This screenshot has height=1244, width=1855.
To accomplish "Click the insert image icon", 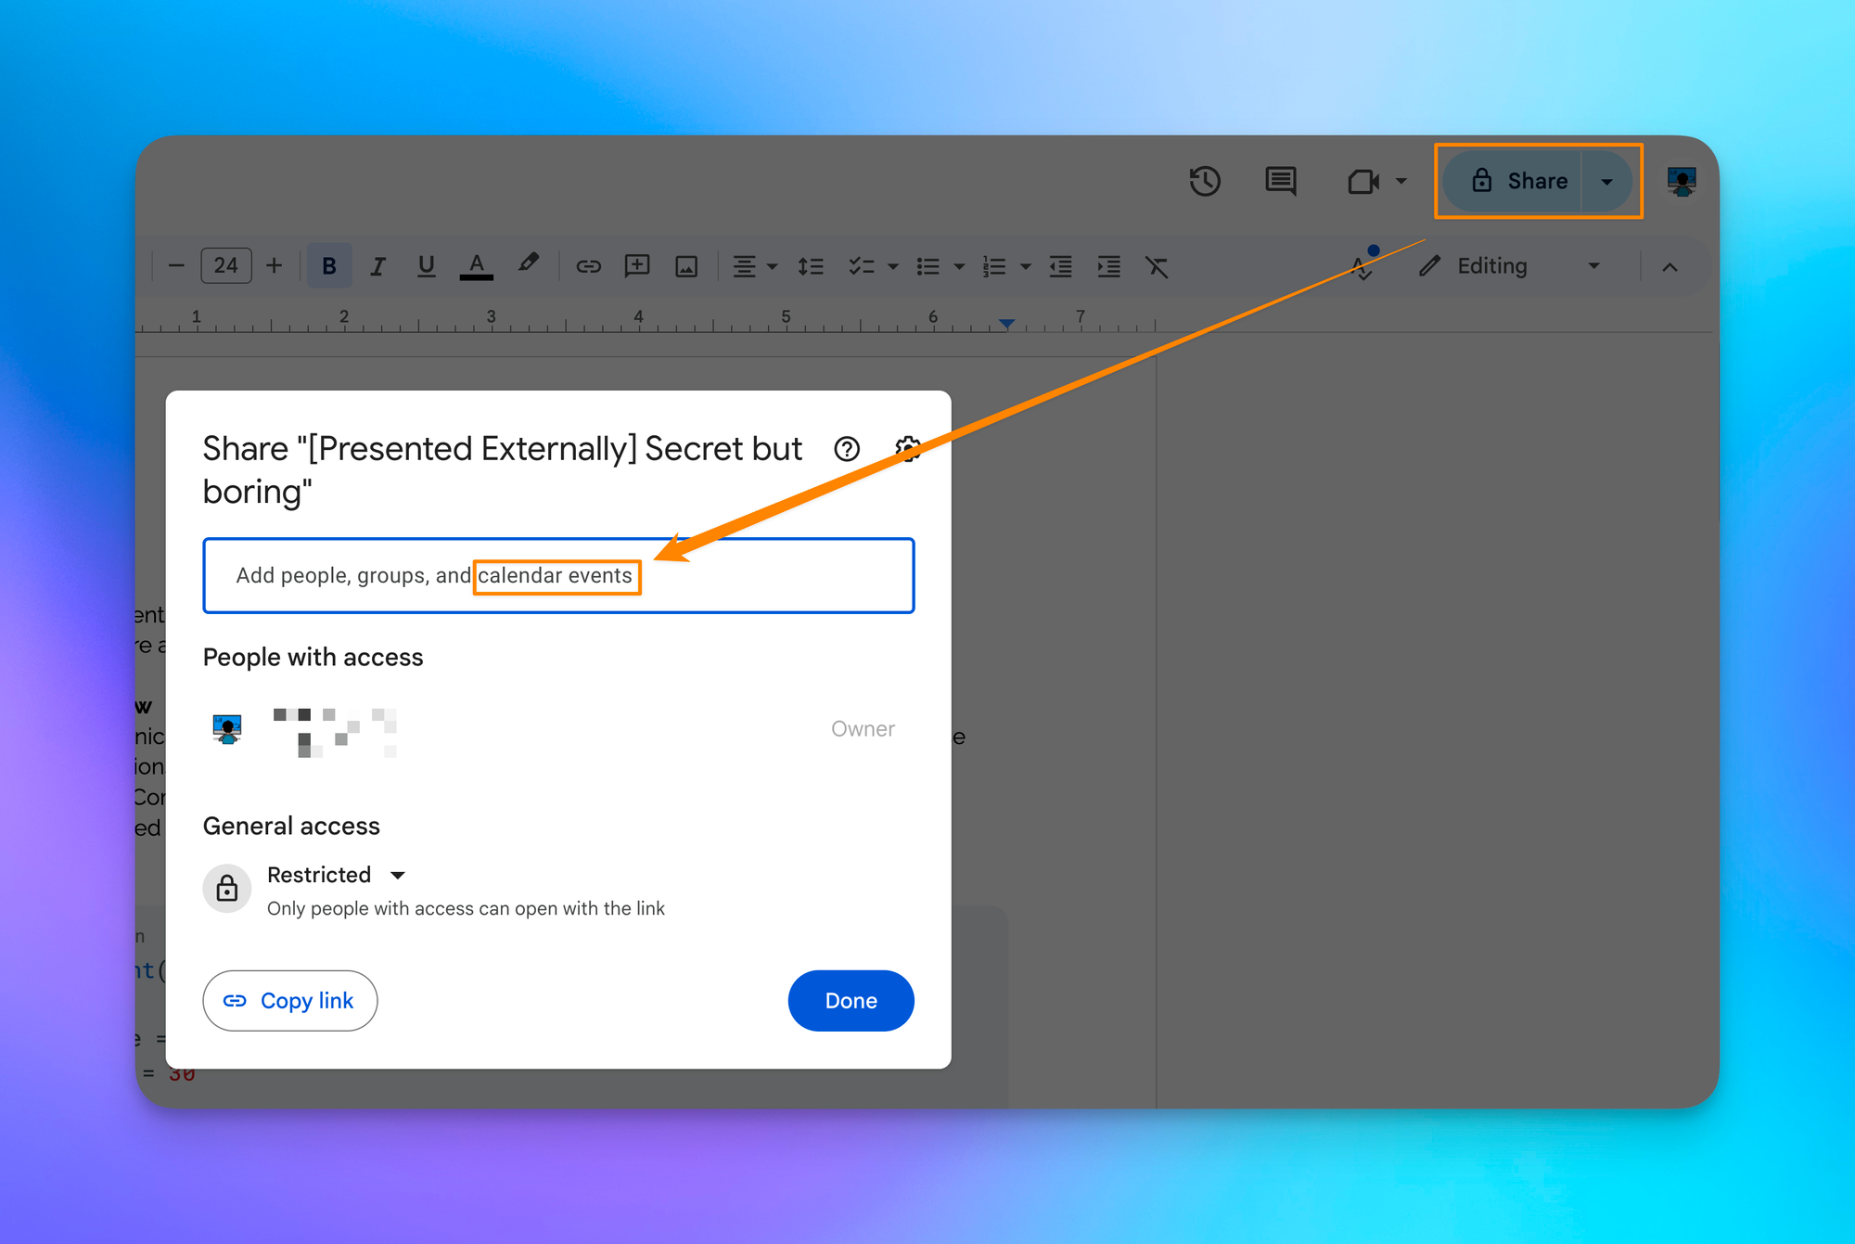I will pyautogui.click(x=686, y=267).
